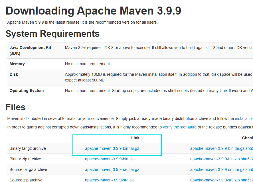Open the installation instructions link

[x=244, y=118]
